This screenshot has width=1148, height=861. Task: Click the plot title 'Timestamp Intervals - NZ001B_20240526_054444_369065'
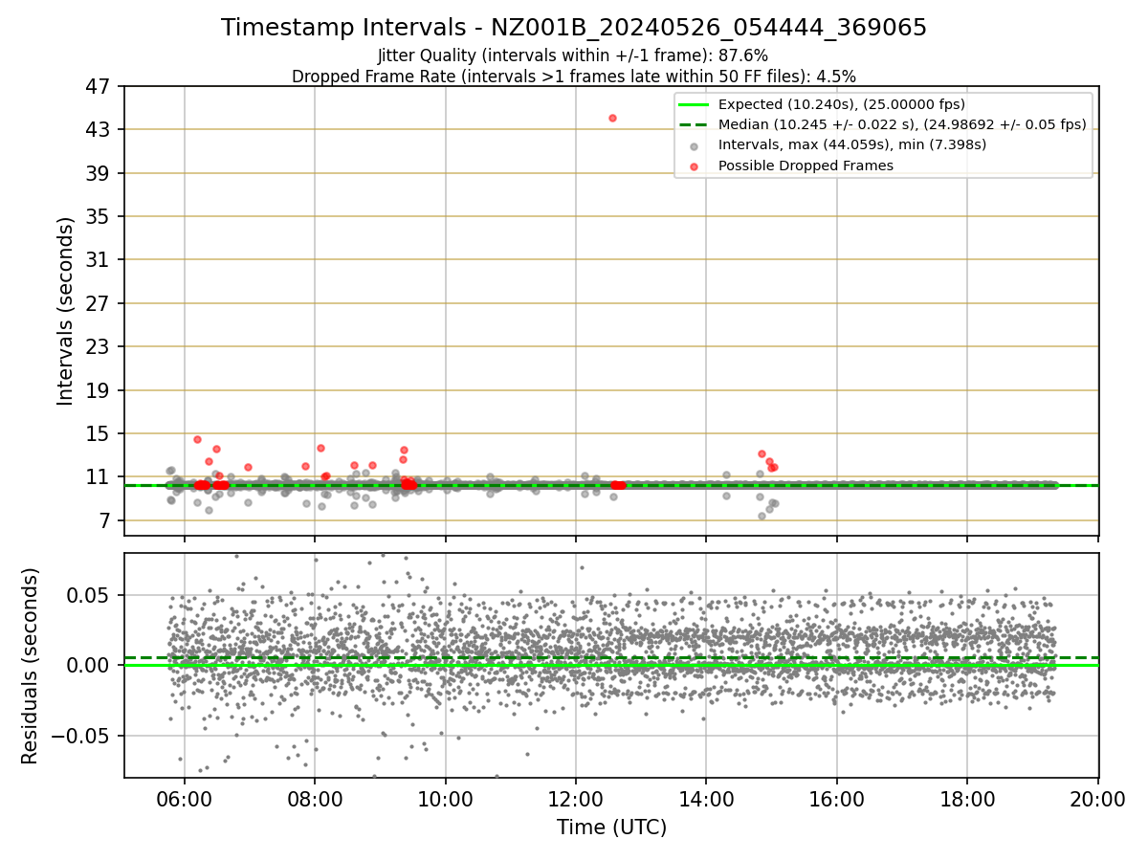(574, 28)
